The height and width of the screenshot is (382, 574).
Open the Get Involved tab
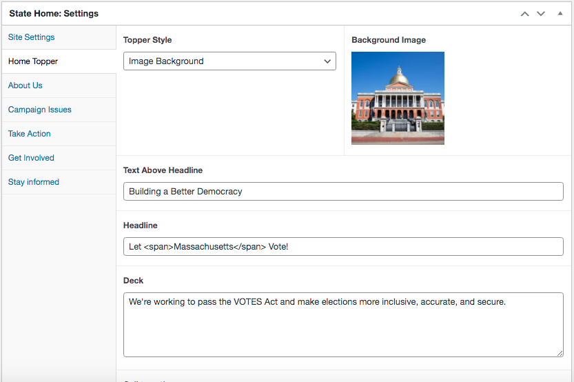click(31, 158)
